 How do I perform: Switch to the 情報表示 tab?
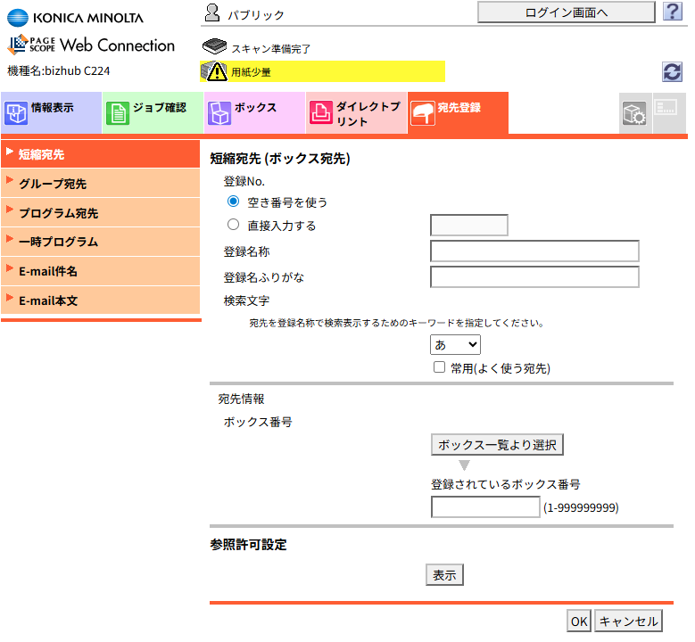coord(52,112)
